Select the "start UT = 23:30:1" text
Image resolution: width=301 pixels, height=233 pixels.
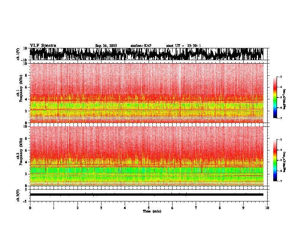[184, 46]
